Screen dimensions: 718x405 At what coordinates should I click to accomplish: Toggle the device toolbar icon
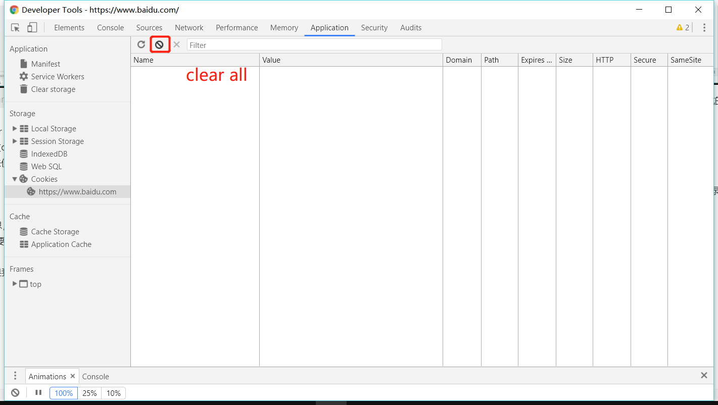click(32, 28)
